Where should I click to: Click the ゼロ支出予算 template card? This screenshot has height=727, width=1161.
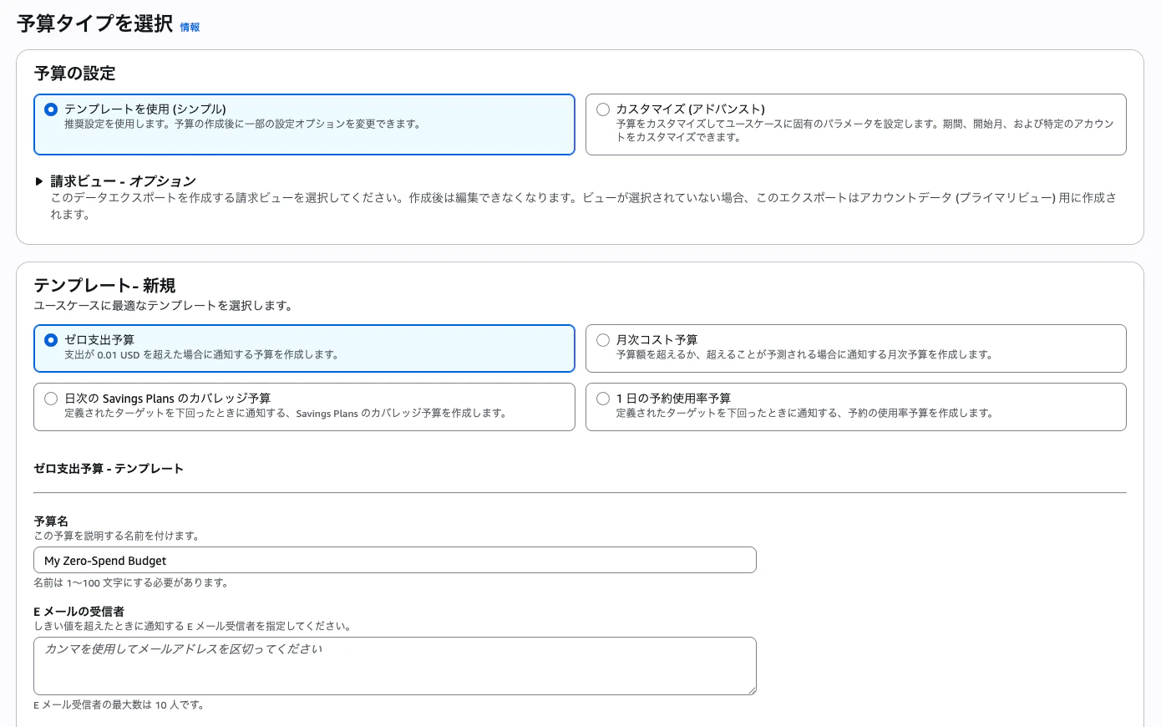(304, 348)
